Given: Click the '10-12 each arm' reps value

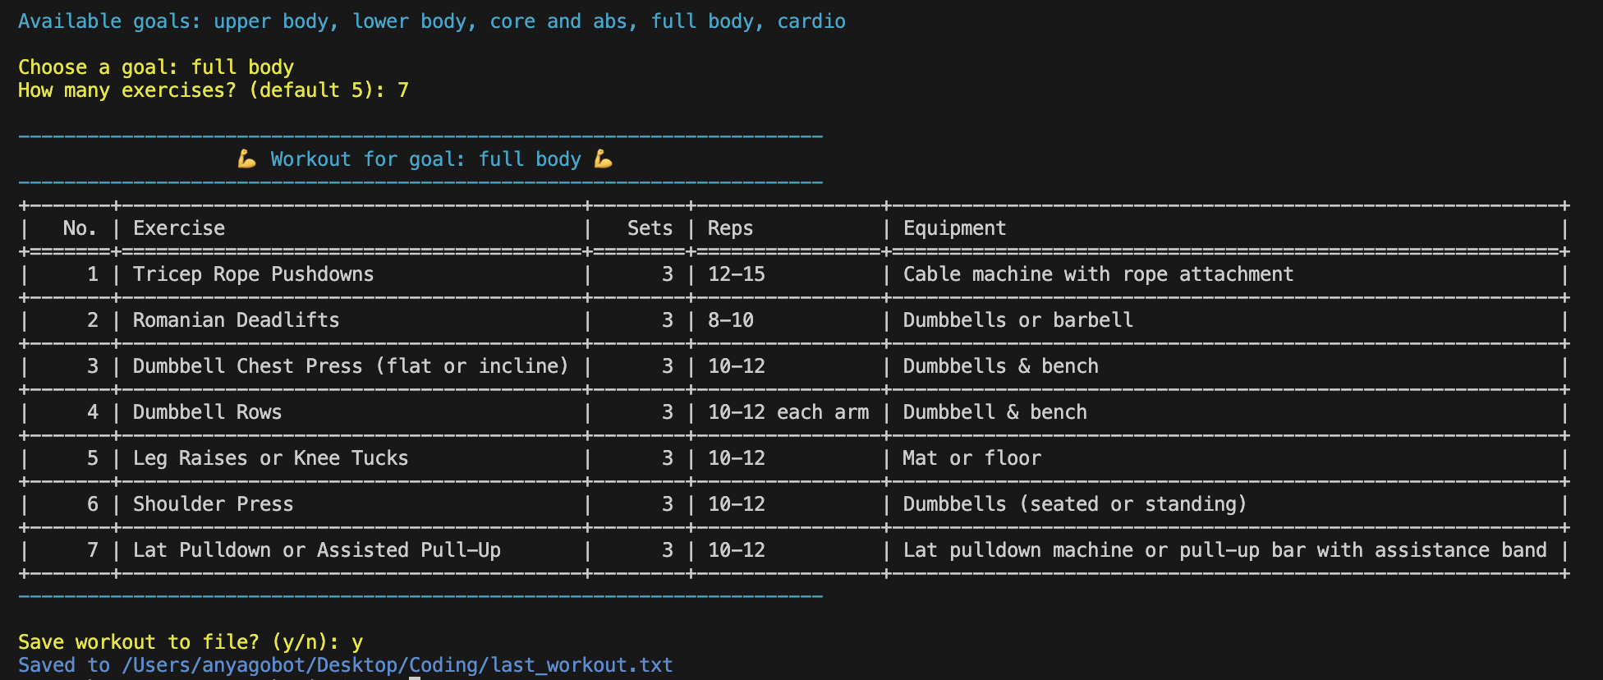Looking at the screenshot, I should tap(788, 412).
